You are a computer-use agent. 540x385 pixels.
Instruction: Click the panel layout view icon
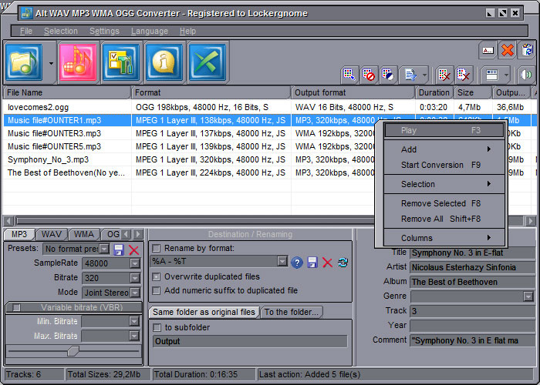(492, 75)
